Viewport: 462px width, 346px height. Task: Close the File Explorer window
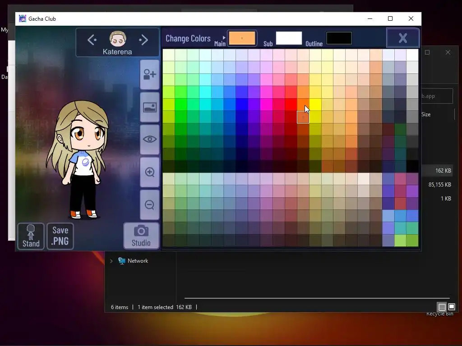point(448,52)
